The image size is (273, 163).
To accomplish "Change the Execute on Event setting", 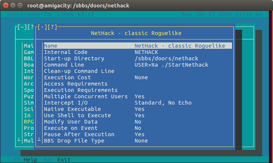I will [138, 128].
